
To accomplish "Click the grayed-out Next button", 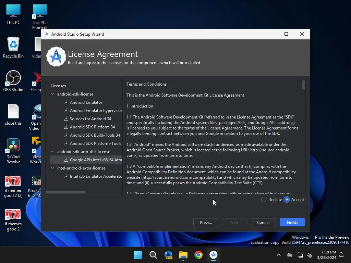I will pos(234,222).
